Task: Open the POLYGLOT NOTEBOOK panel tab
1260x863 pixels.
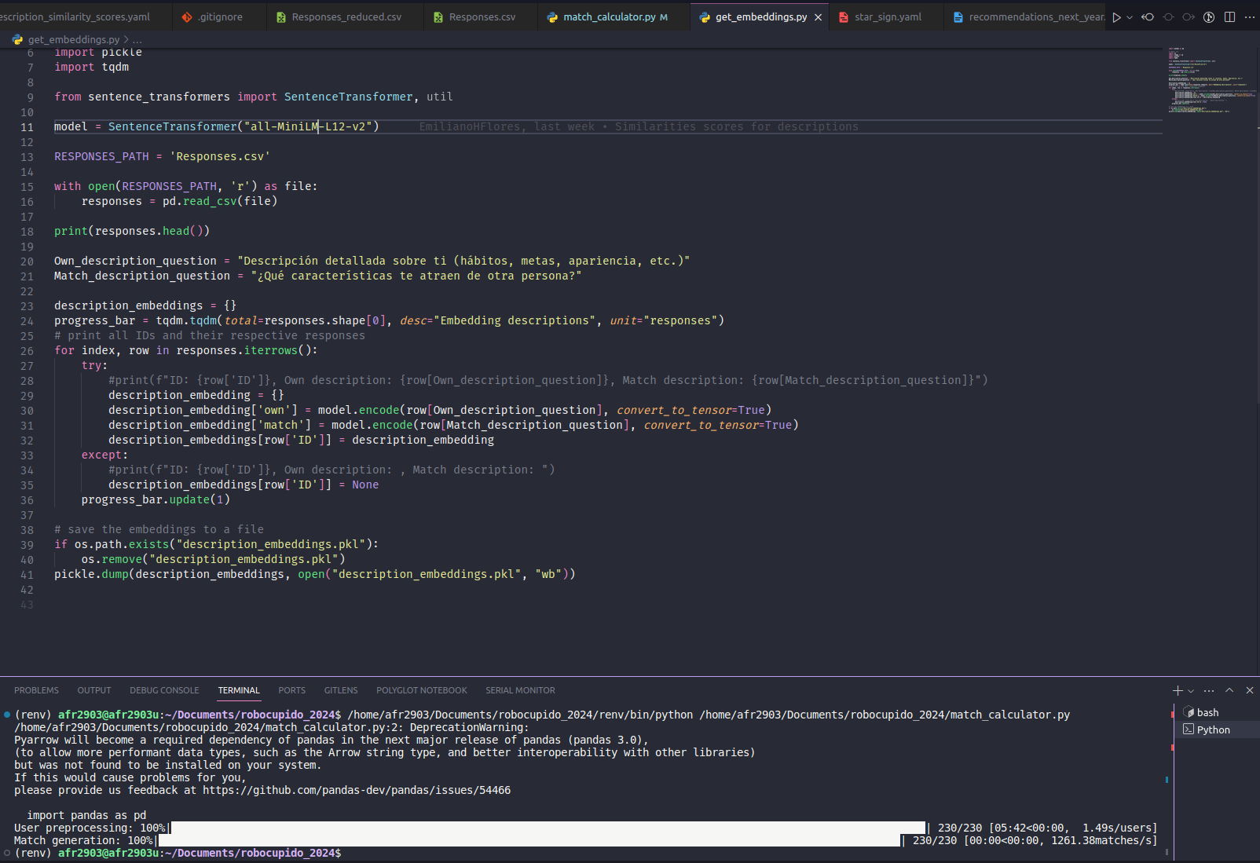Action: coord(422,690)
